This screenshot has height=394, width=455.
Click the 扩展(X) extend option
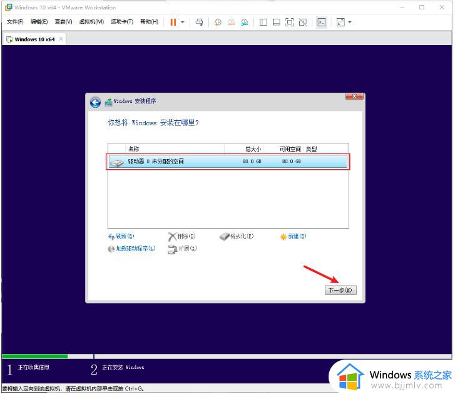pos(182,249)
